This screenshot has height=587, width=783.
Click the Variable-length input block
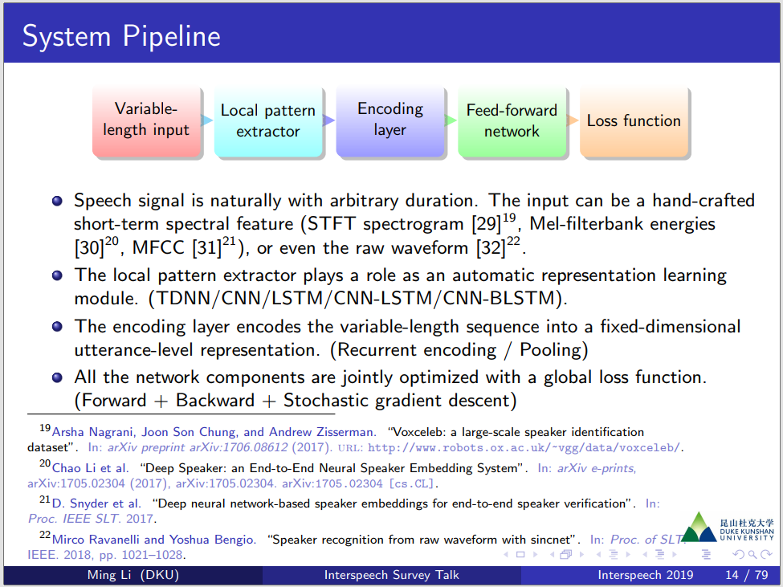click(x=146, y=120)
